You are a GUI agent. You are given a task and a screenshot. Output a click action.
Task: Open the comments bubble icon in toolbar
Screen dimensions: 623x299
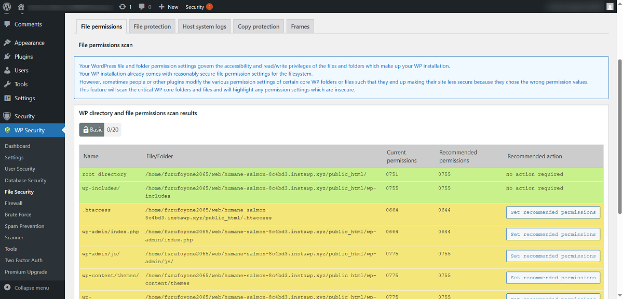point(141,7)
